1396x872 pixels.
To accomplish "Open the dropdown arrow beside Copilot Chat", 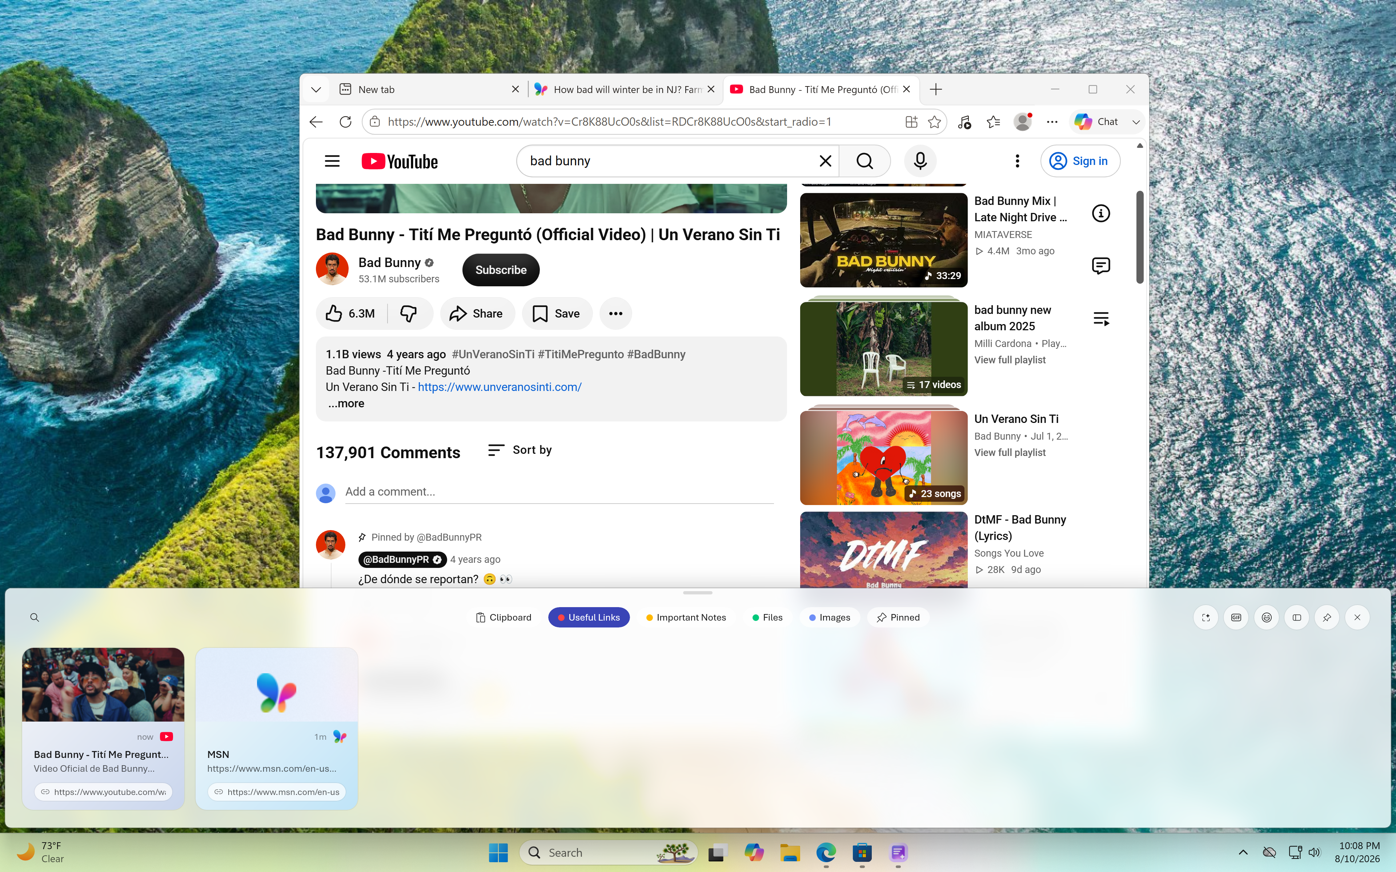I will tap(1136, 122).
